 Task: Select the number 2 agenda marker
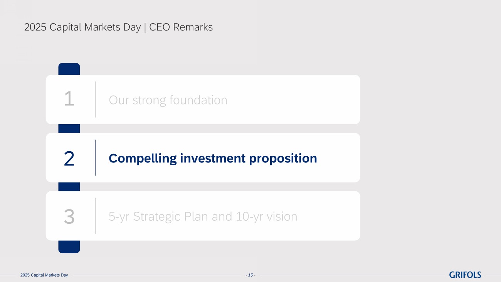(69, 159)
